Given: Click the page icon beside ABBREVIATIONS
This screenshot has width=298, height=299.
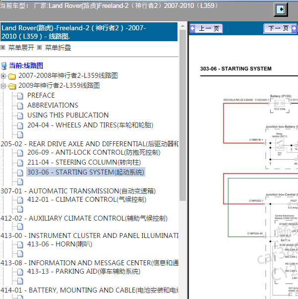Looking at the screenshot, I should [x=20, y=106].
